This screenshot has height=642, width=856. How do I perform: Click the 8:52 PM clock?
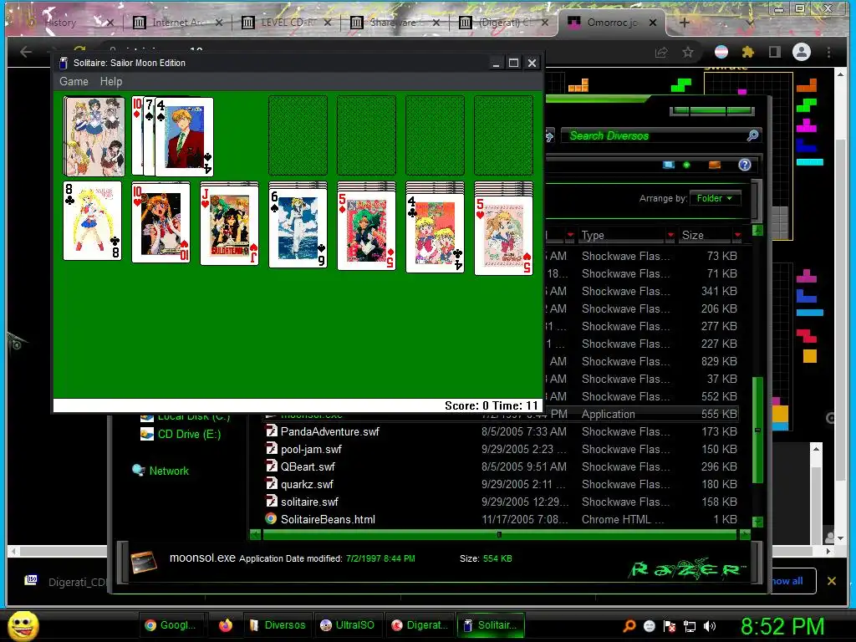click(782, 626)
